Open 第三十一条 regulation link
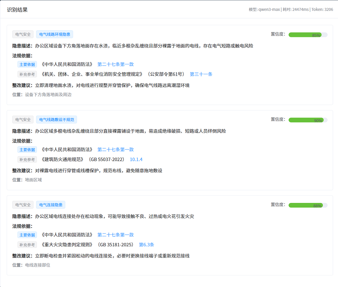 point(201,74)
